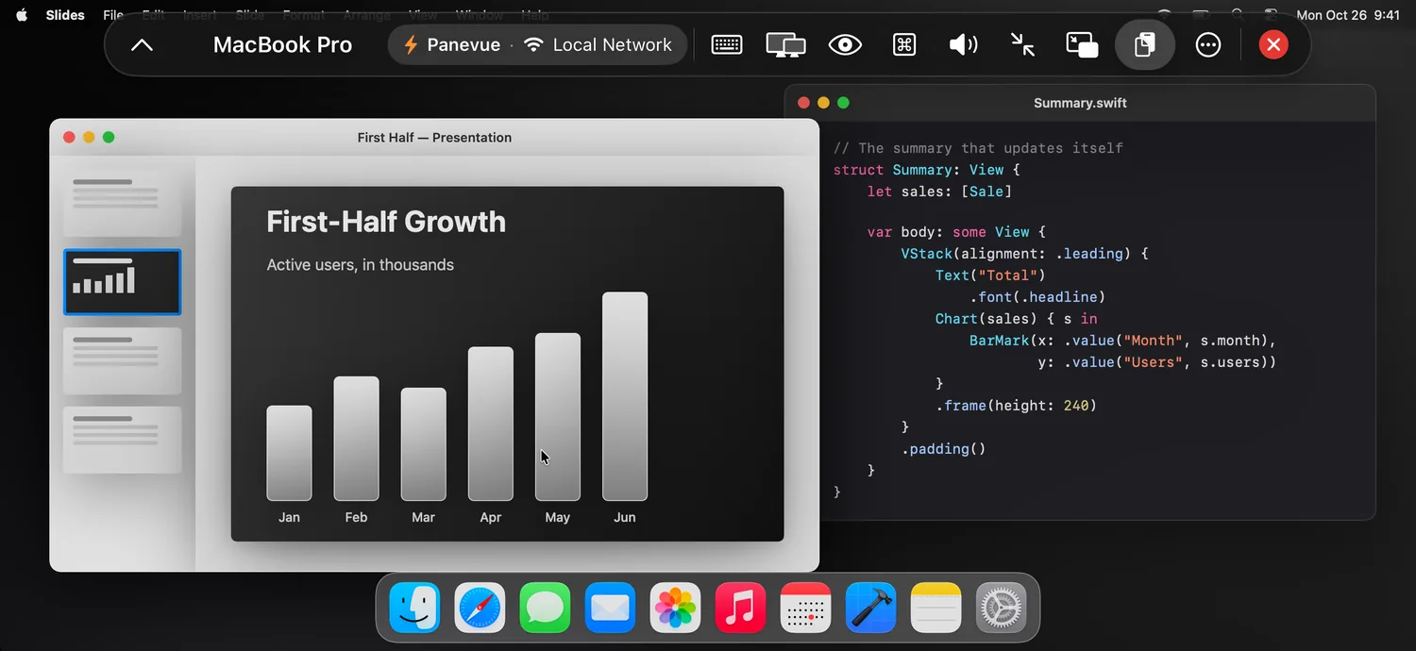Open Xcode hammer icon in the Dock
The height and width of the screenshot is (651, 1416).
870,608
